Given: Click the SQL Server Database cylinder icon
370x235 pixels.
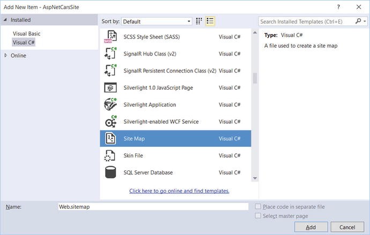Looking at the screenshot, I should click(110, 173).
